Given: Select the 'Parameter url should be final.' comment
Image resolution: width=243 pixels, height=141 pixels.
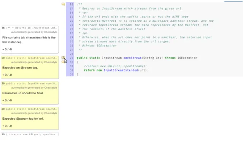Looking at the screenshot, I should [x=30, y=93].
